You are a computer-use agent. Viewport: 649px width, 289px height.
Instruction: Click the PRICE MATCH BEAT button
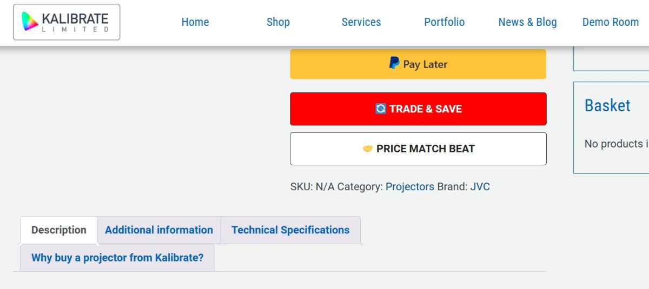(x=418, y=149)
